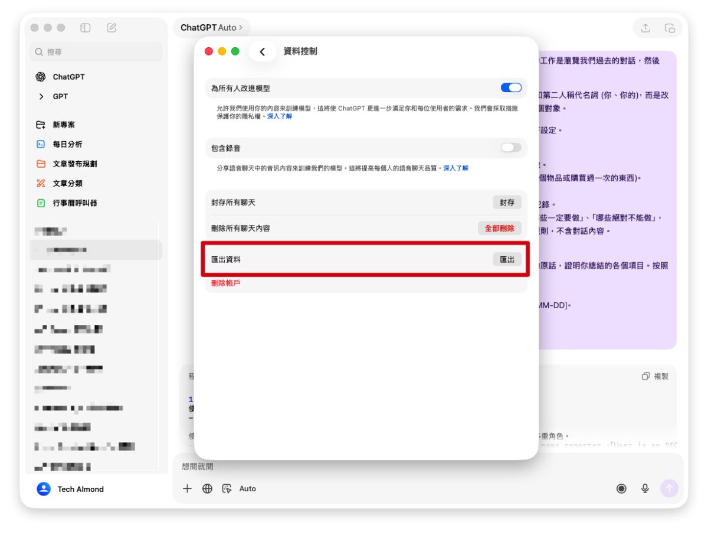The height and width of the screenshot is (535, 708).
Task: Go back with the arrow in 資料控制
Action: coord(263,52)
